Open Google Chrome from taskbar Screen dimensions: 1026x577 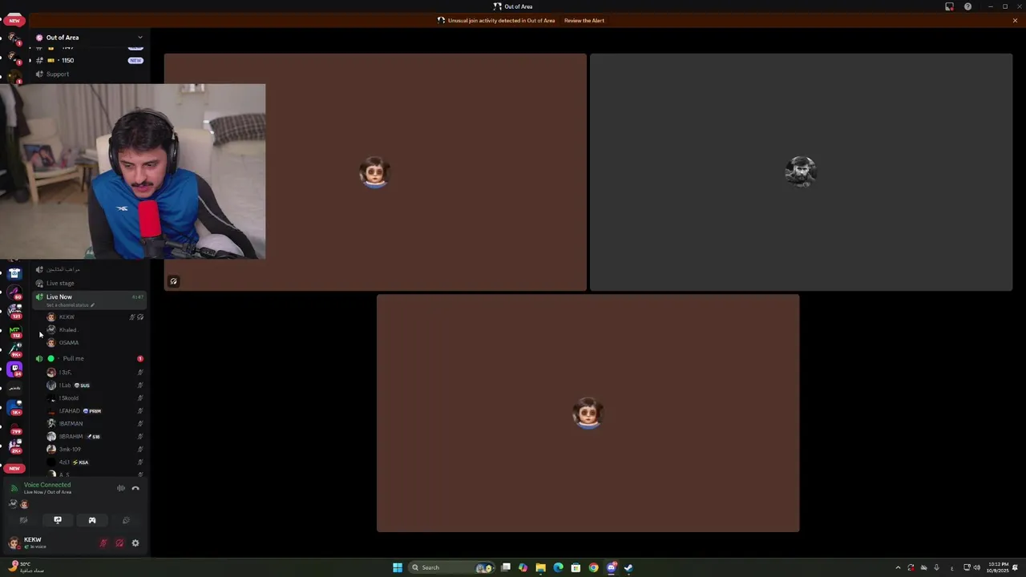click(x=593, y=567)
